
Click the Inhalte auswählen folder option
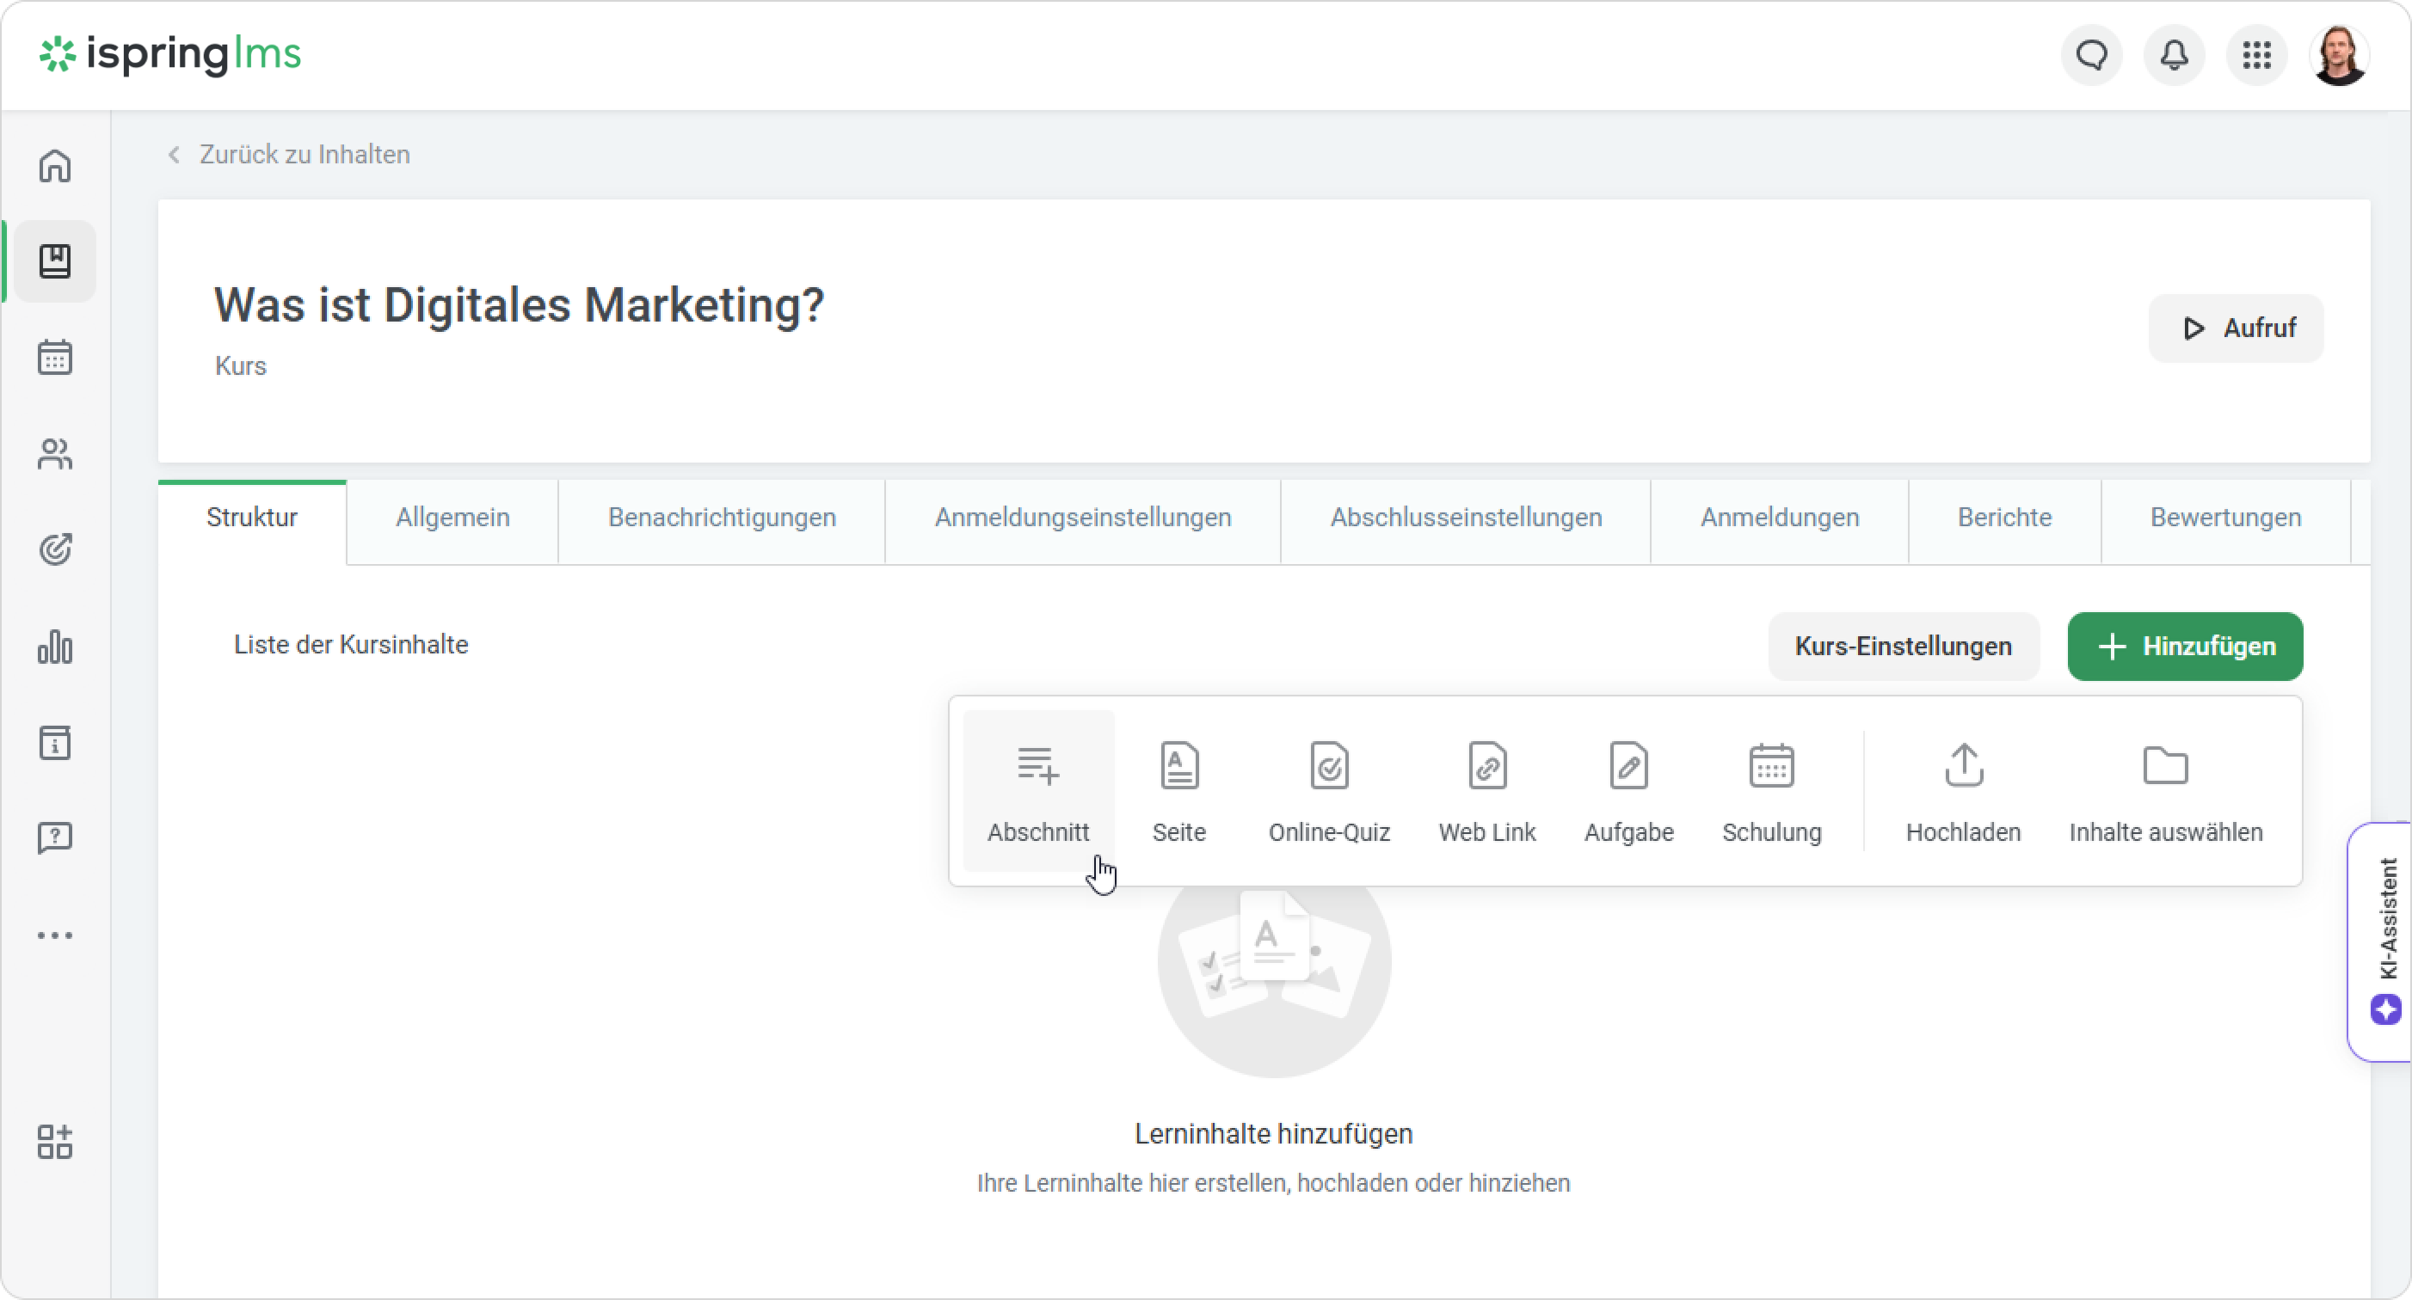[2165, 791]
